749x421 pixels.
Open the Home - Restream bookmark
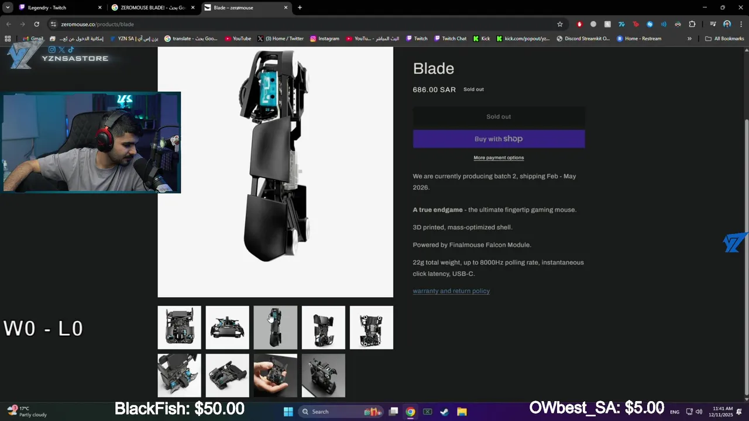click(x=639, y=39)
